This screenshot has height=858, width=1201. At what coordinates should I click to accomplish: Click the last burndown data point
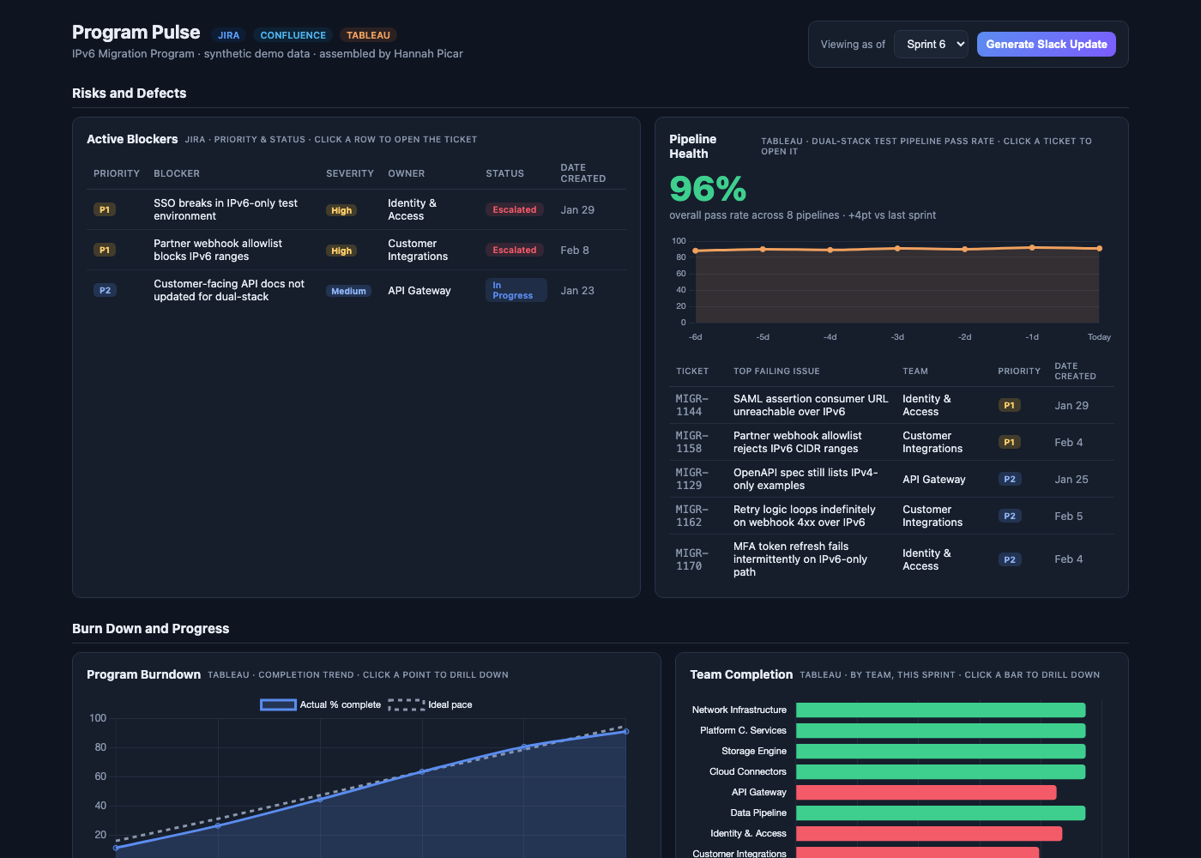pos(626,732)
